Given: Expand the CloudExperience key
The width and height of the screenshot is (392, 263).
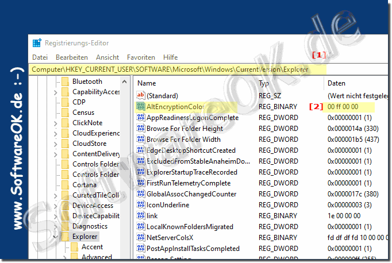Looking at the screenshot, I should pyautogui.click(x=56, y=134).
